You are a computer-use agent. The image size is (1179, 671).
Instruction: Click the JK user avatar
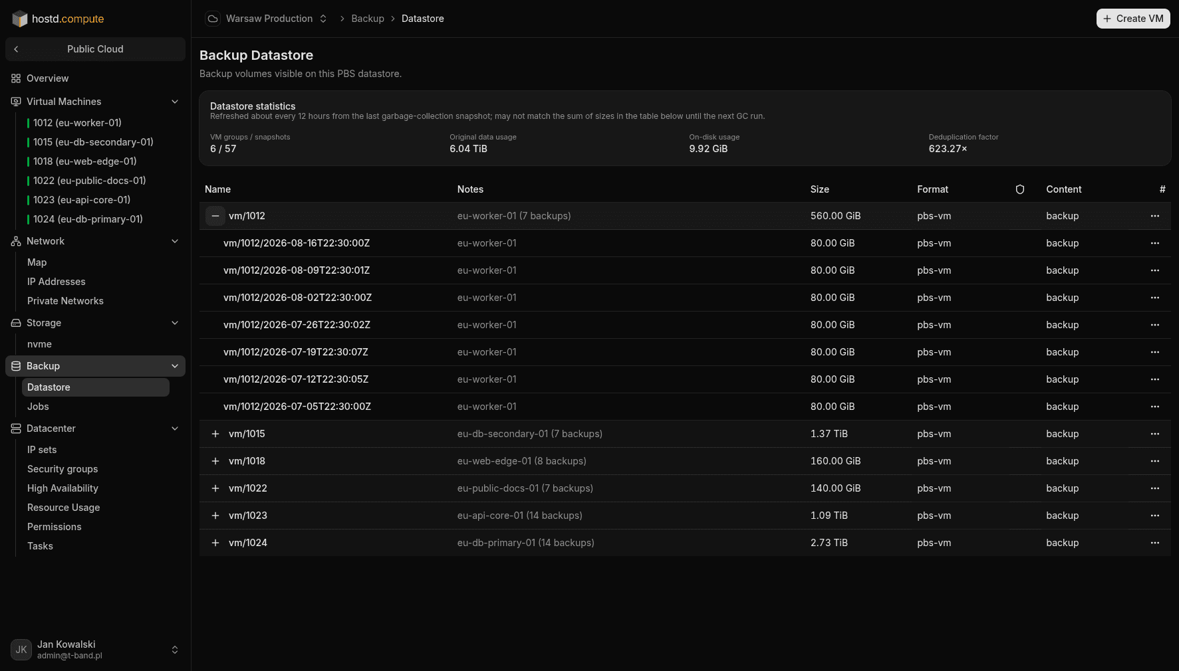click(x=21, y=650)
